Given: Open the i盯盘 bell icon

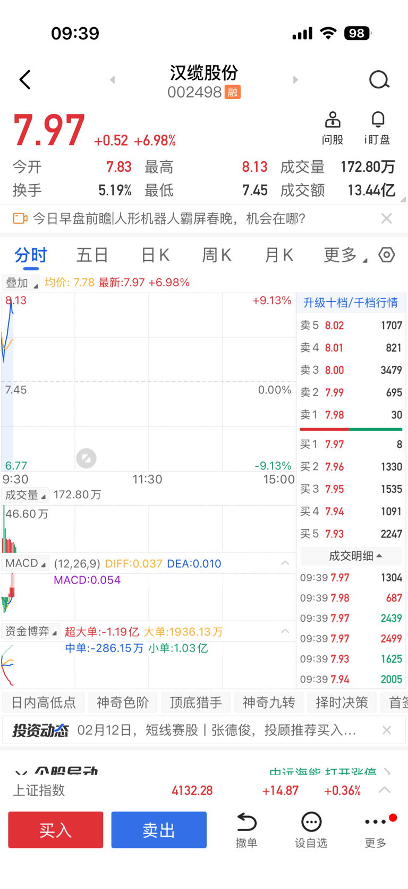Looking at the screenshot, I should pos(377,128).
